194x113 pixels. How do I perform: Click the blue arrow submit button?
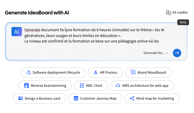[x=177, y=53]
